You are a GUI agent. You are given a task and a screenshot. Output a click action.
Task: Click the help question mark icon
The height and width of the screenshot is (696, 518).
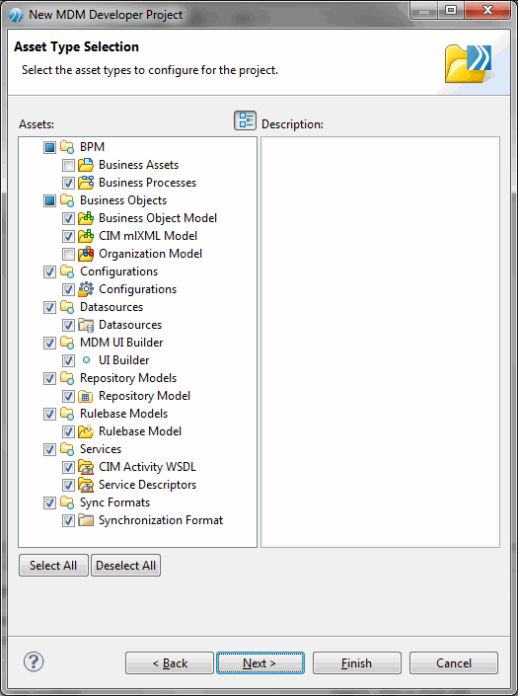click(34, 661)
